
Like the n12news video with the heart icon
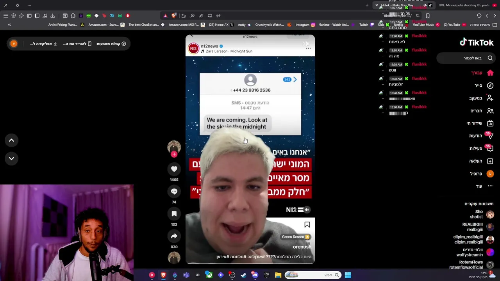[174, 169]
